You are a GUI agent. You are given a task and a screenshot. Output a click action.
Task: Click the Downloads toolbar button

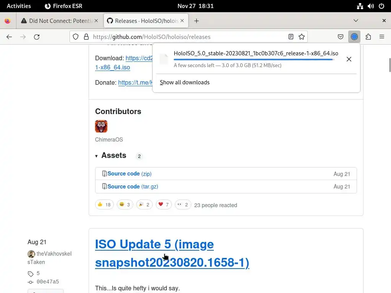(x=354, y=37)
